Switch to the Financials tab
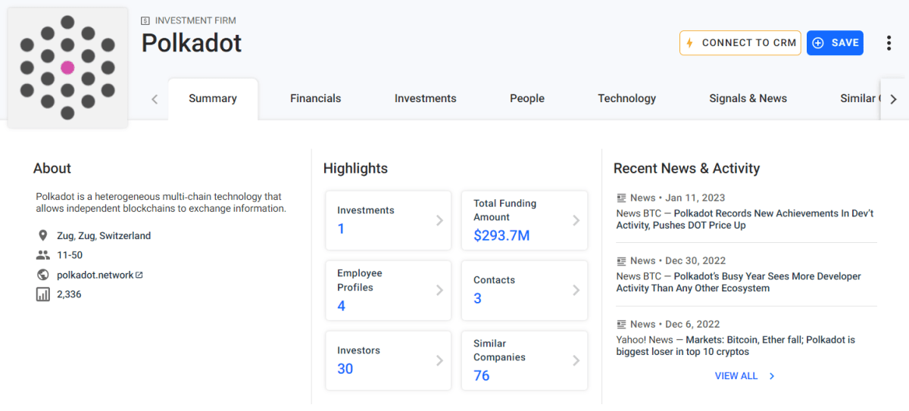This screenshot has width=909, height=411. (x=316, y=98)
